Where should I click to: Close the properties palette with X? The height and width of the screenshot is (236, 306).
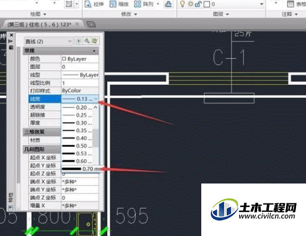[11, 35]
